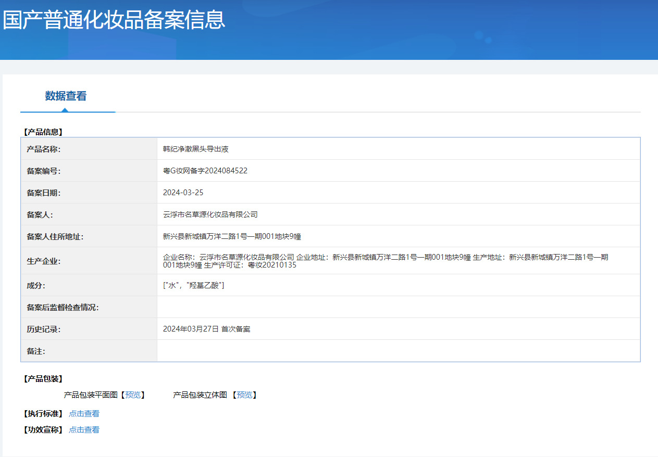Click 预览 link for 产品包装立体图
The width and height of the screenshot is (658, 457).
coord(244,395)
